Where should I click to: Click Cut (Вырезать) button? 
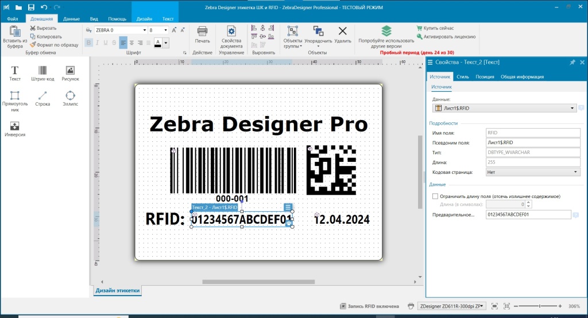coord(43,28)
